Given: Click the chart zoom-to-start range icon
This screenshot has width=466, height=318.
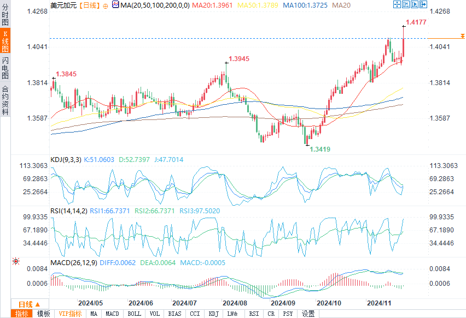Looking at the screenshot, I should (x=406, y=4).
